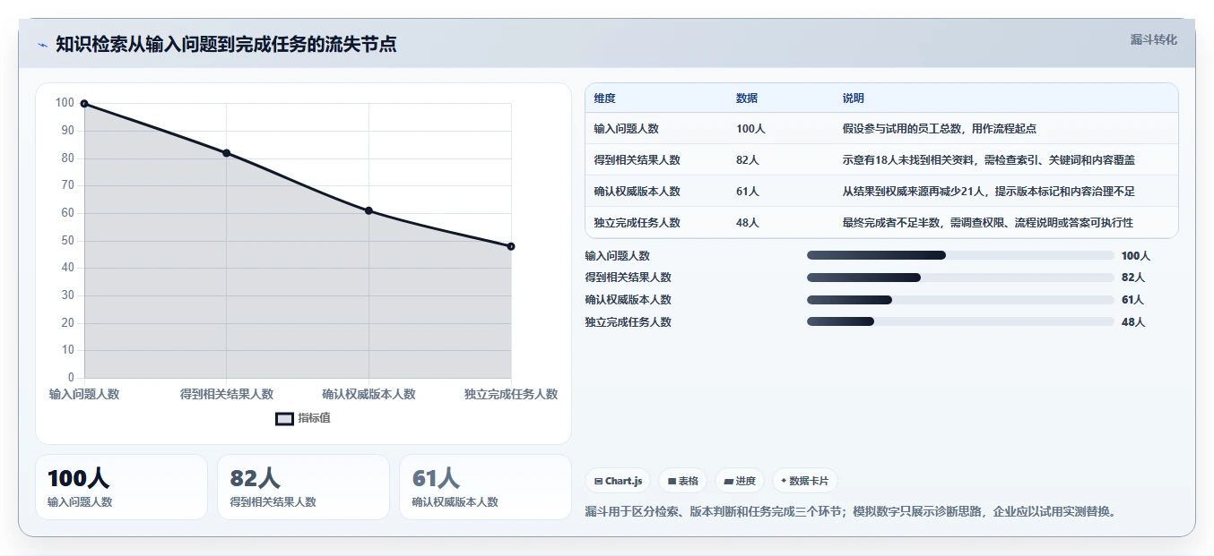Click description starting 示意有18人未找到相关资料
The width and height of the screenshot is (1214, 556).
[988, 160]
